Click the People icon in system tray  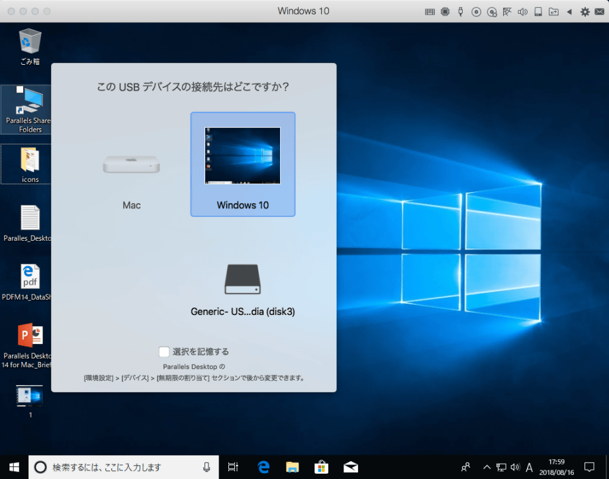pos(465,467)
